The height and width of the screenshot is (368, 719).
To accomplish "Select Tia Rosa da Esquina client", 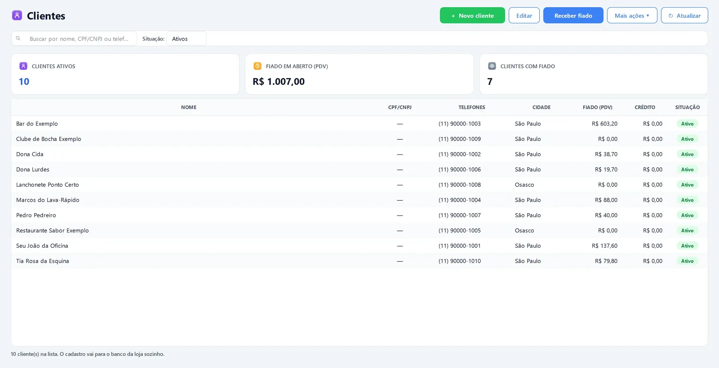I will tap(43, 261).
